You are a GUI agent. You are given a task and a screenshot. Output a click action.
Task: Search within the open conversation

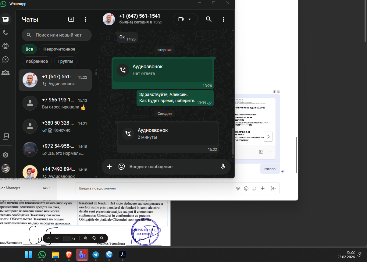click(x=208, y=19)
